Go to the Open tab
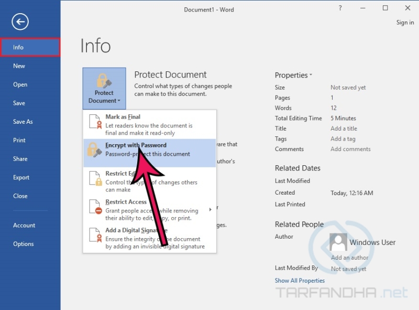This screenshot has height=310, width=419. [x=30, y=84]
